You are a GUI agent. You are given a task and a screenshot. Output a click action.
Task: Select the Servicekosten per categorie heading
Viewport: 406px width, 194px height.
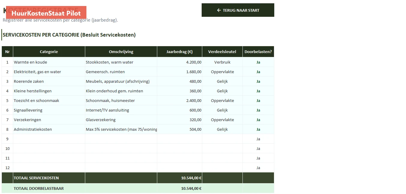tap(69, 35)
